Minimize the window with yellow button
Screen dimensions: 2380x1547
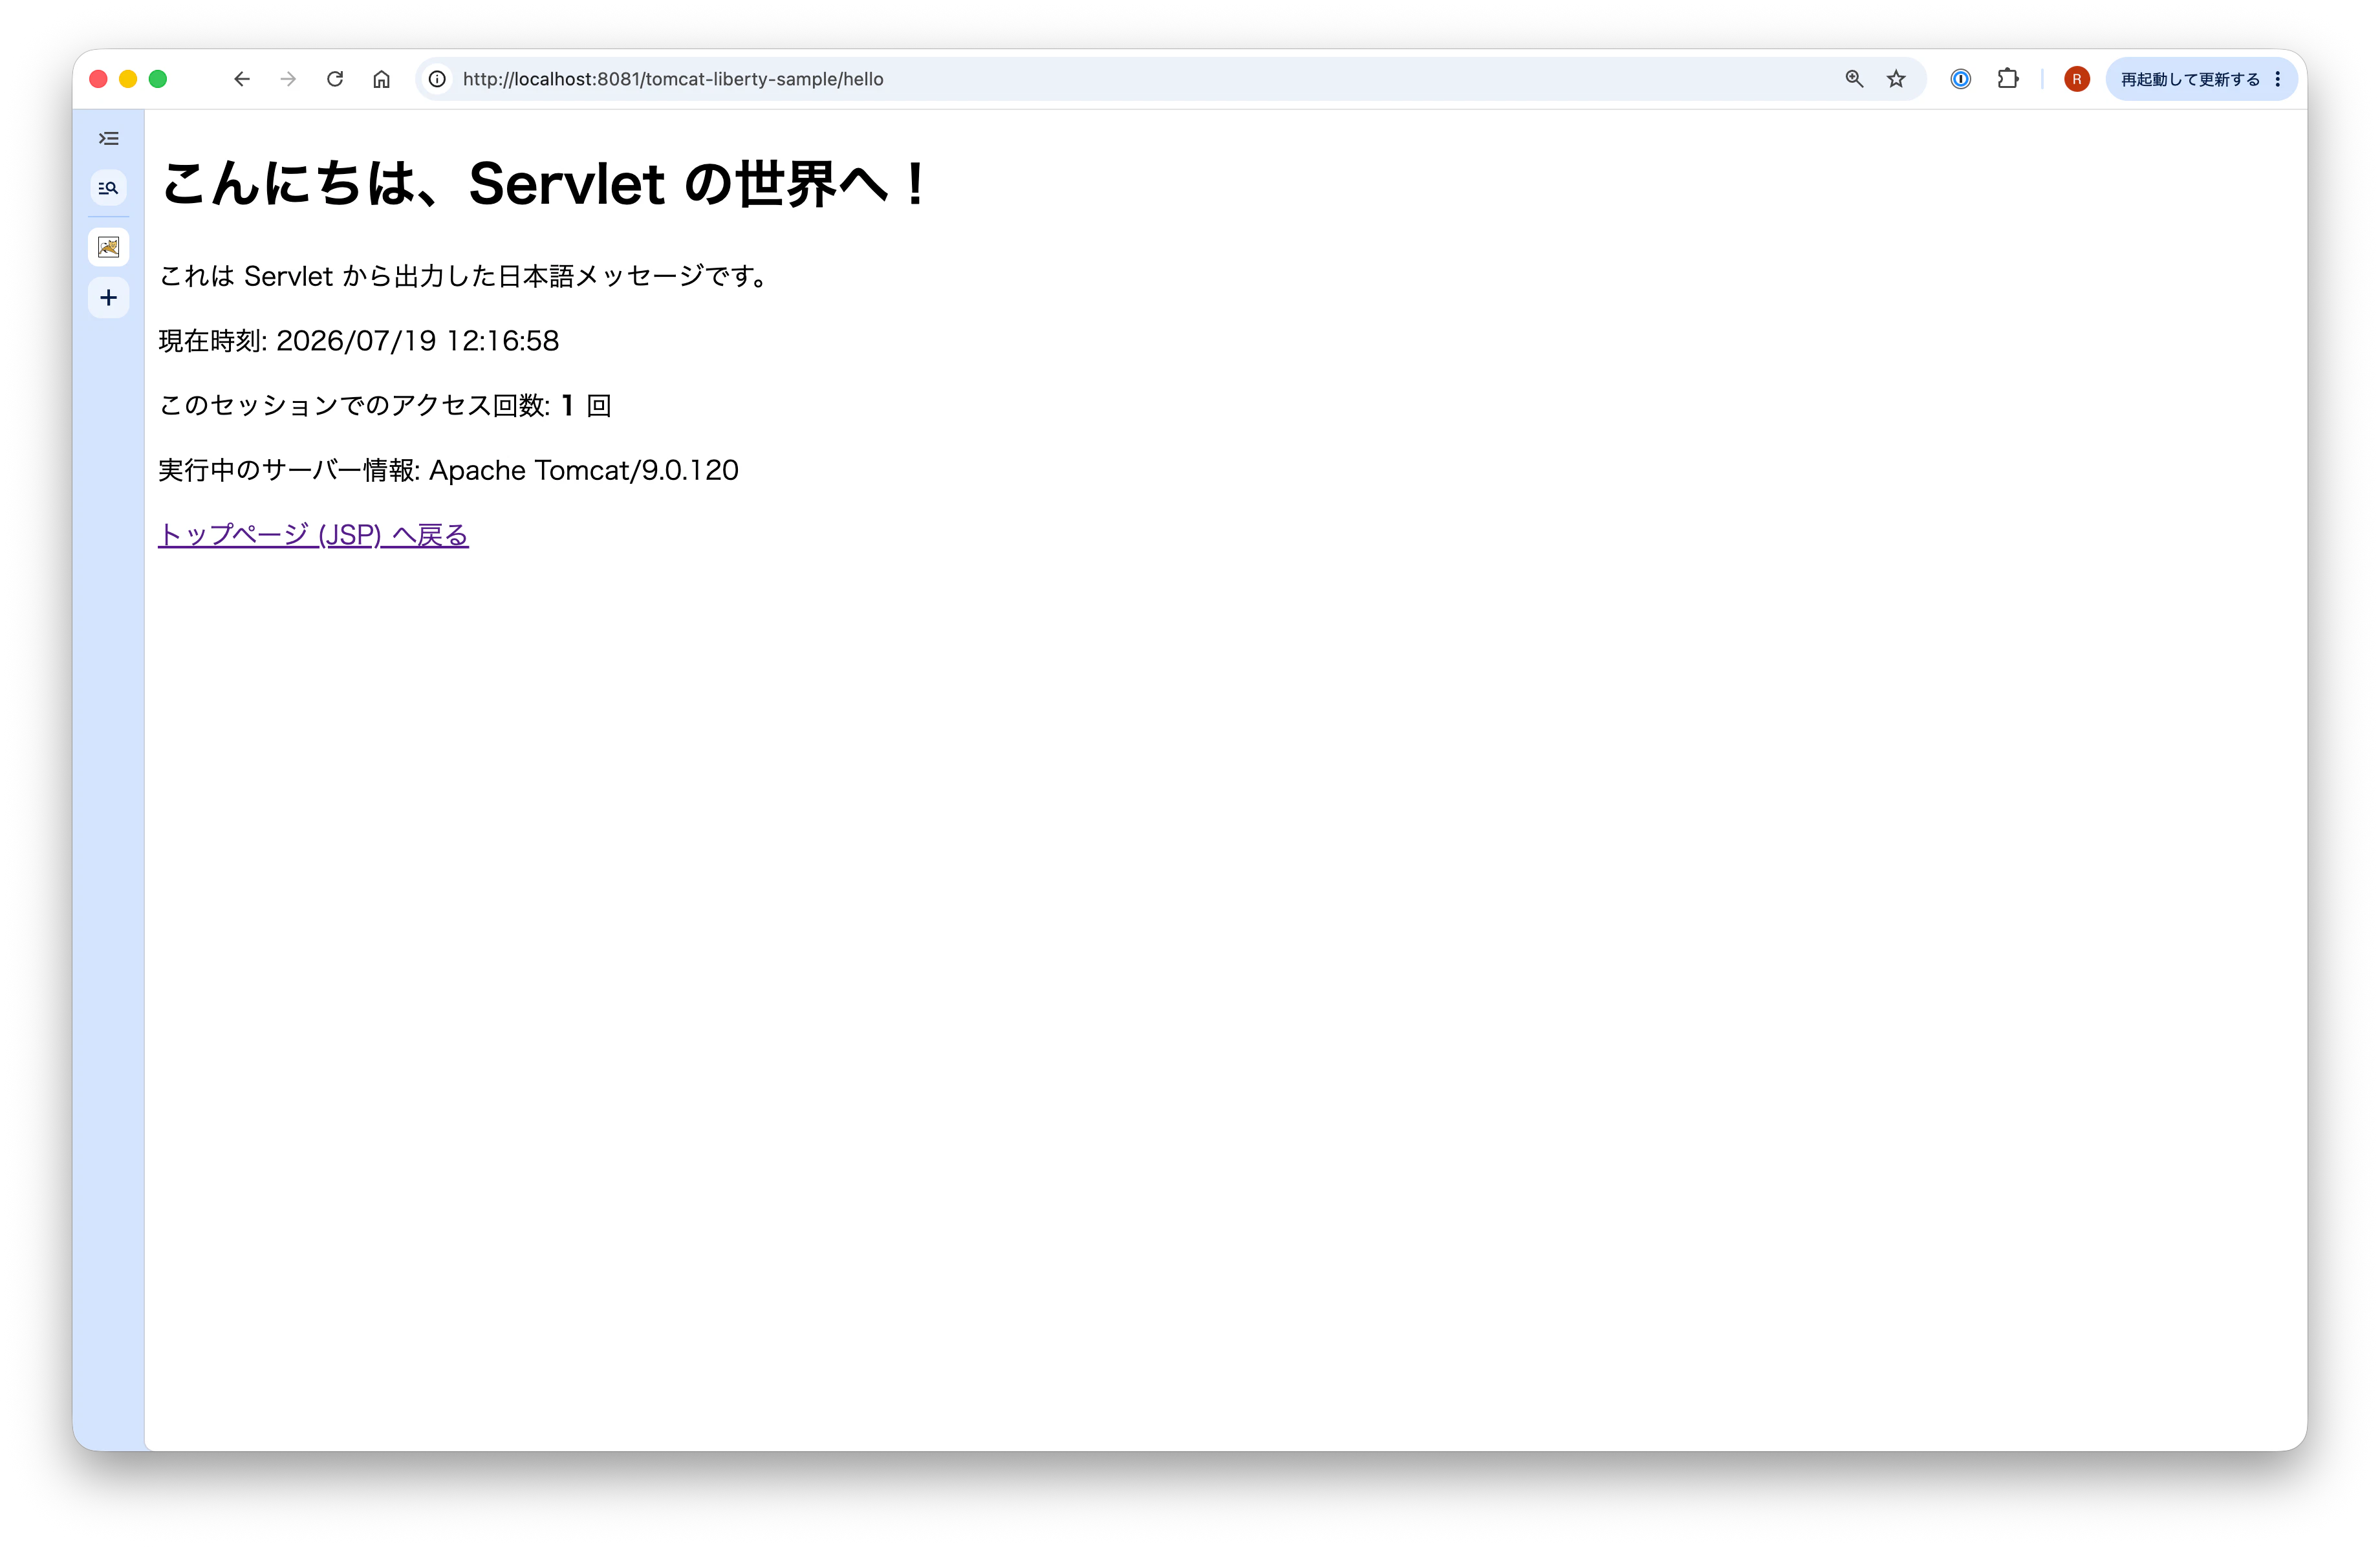pos(128,79)
